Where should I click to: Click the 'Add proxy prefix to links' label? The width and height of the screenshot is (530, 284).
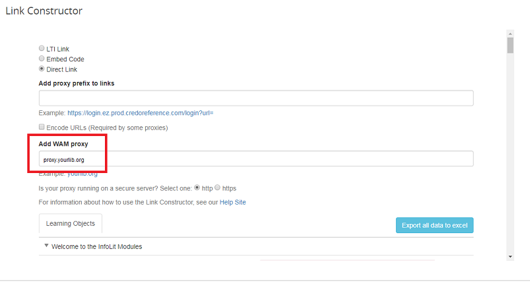coord(77,83)
